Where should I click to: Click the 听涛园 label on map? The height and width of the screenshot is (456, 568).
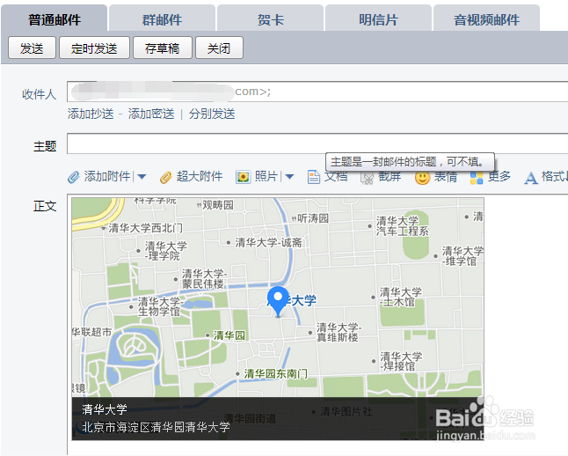(313, 218)
